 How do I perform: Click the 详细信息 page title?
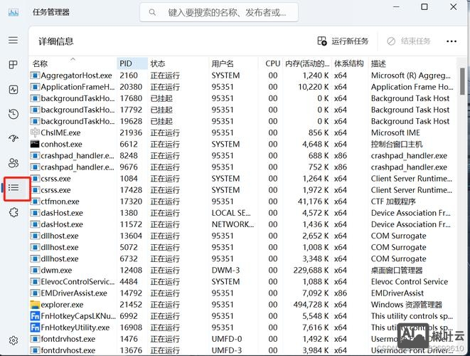click(x=56, y=41)
